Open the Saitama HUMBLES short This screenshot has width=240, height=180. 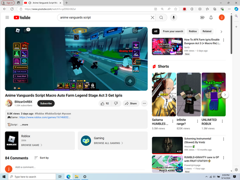pyautogui.click(x=164, y=95)
